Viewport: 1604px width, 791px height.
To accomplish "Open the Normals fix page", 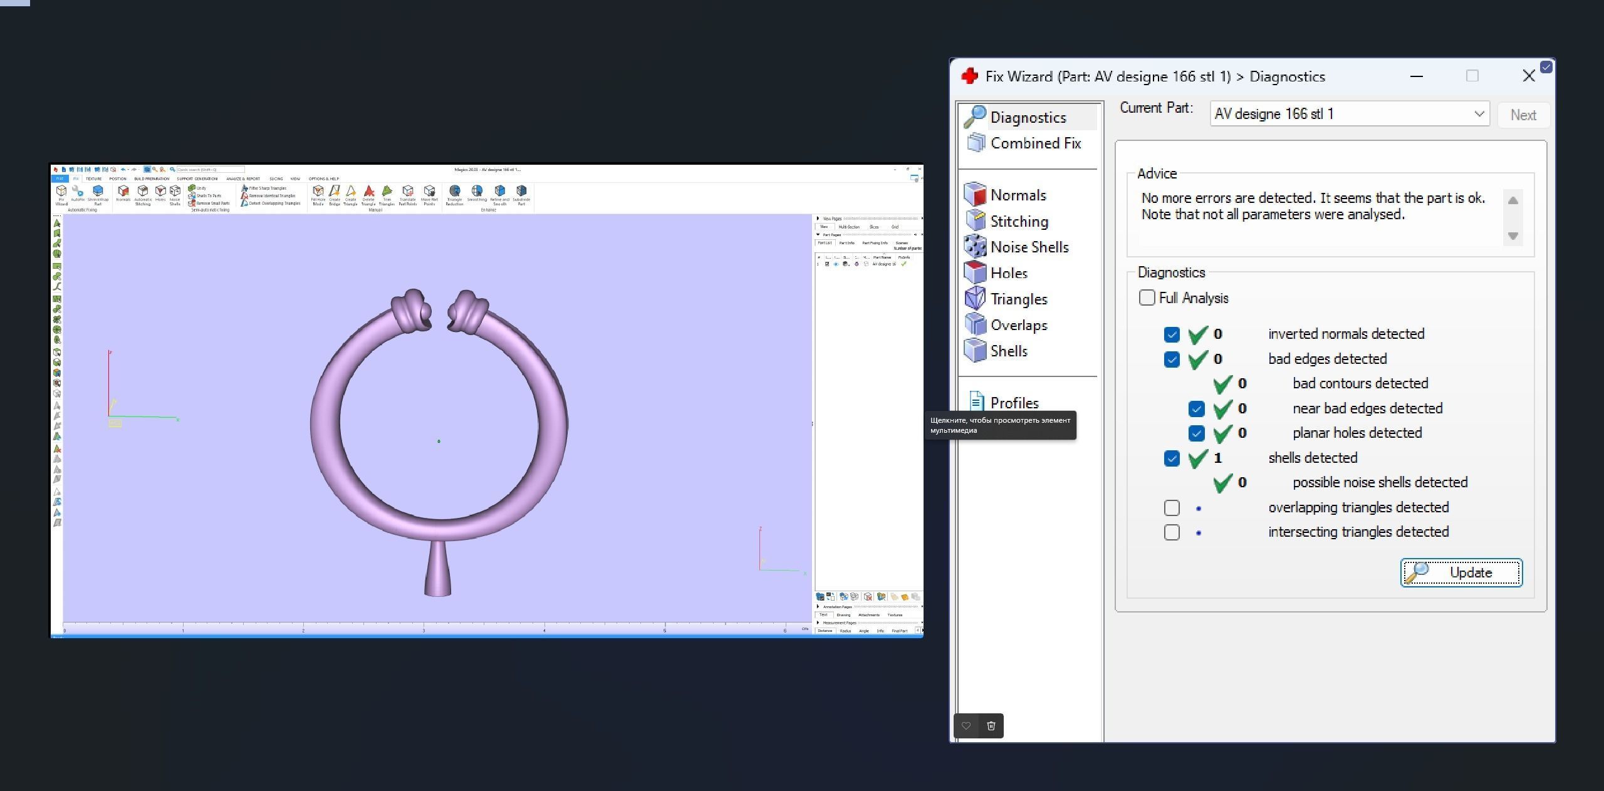I will point(1017,195).
